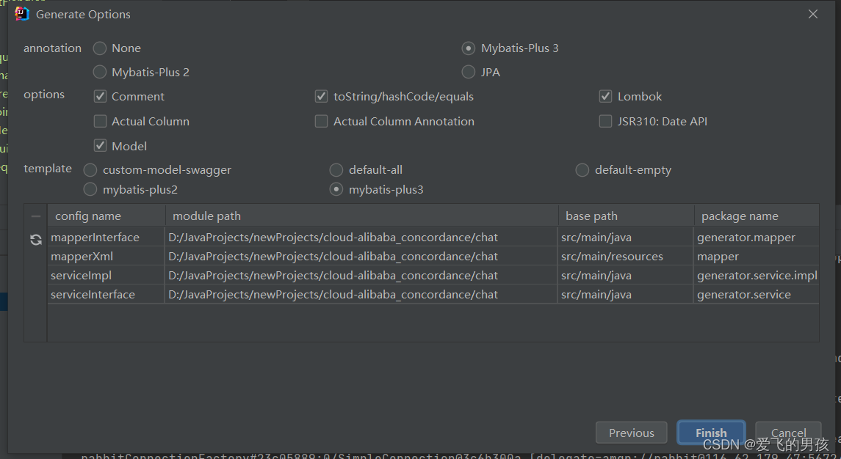Image resolution: width=841 pixels, height=459 pixels.
Task: Enable Actual Column Annotation
Action: (321, 121)
